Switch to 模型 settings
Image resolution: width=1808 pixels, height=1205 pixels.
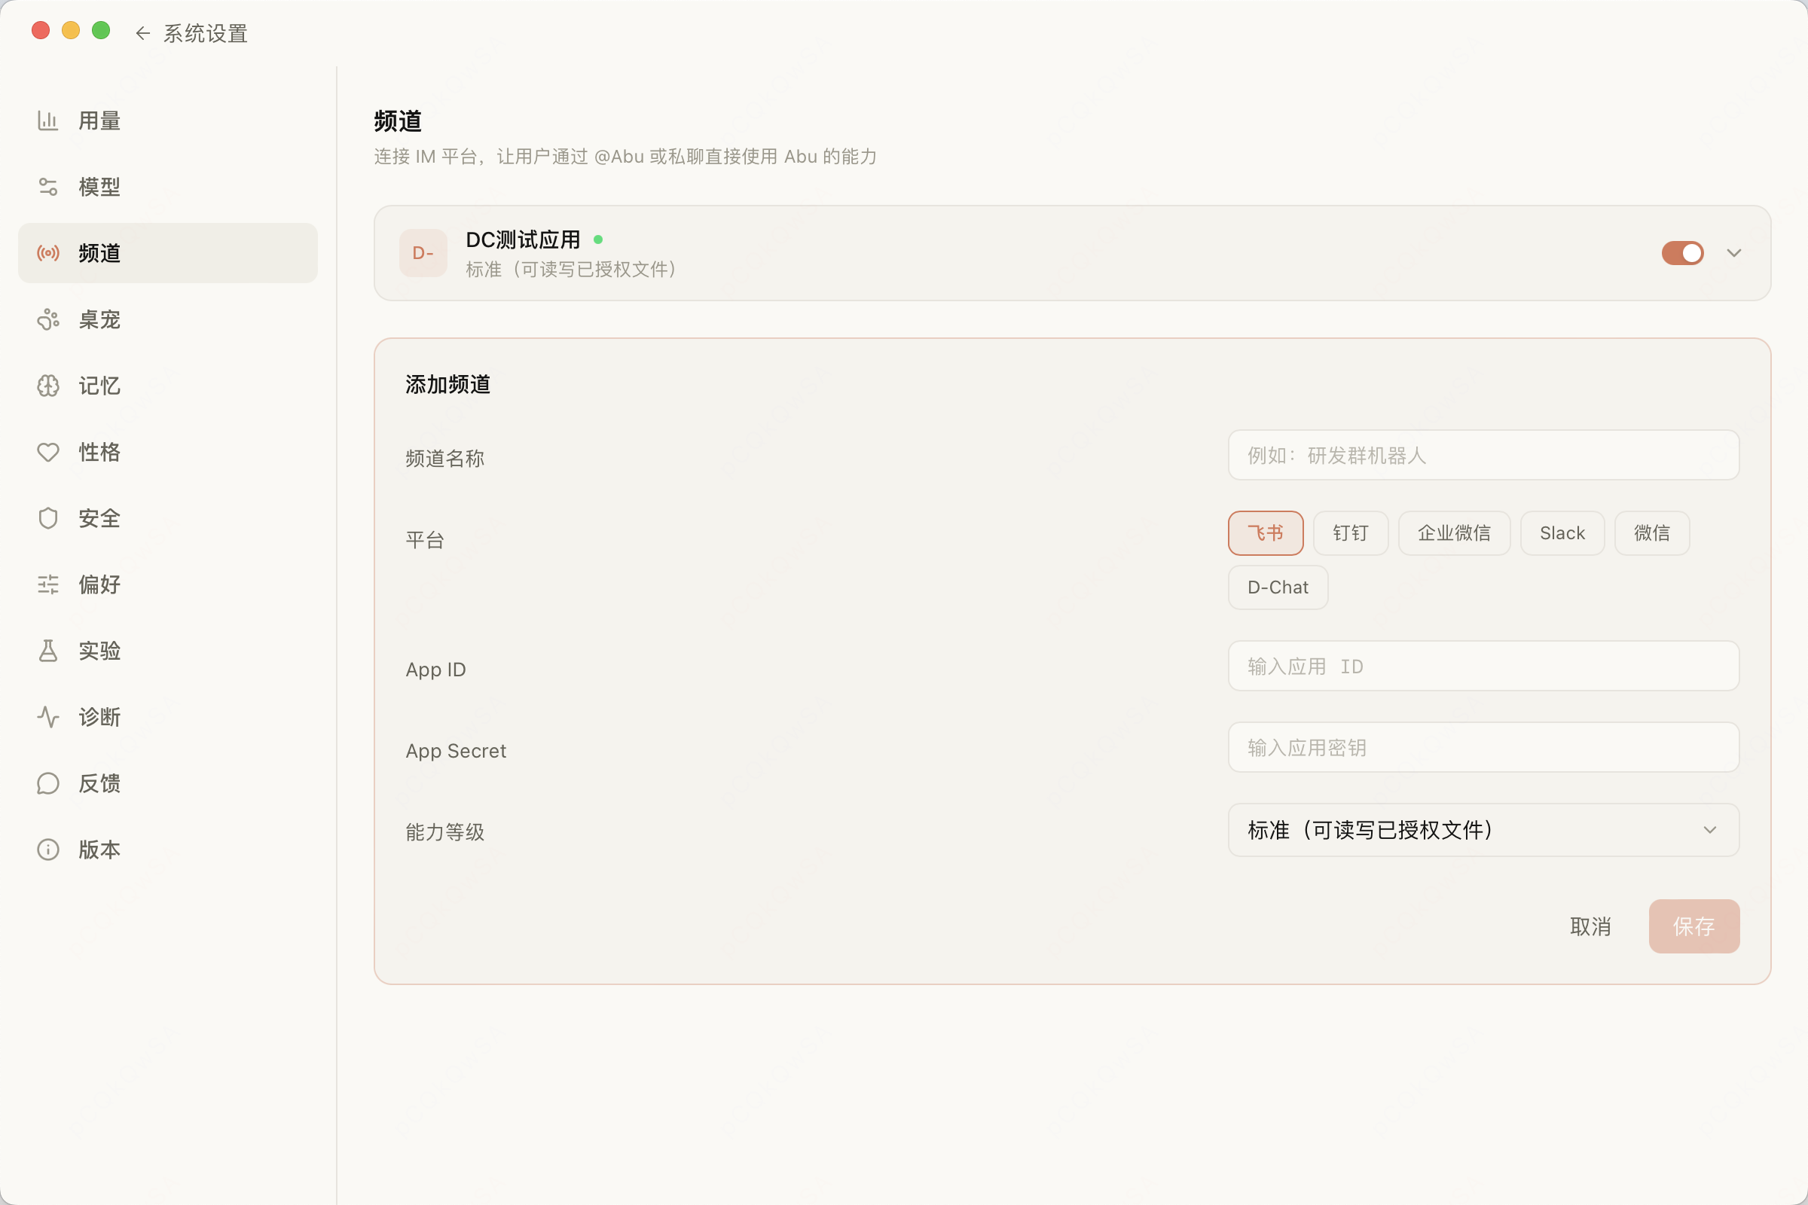[x=167, y=187]
